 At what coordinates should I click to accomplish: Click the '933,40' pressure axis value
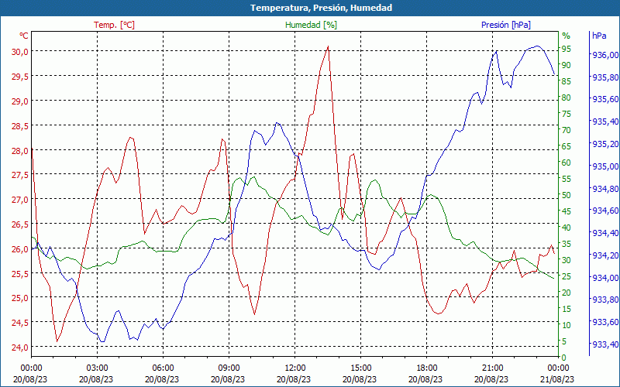[605, 344]
